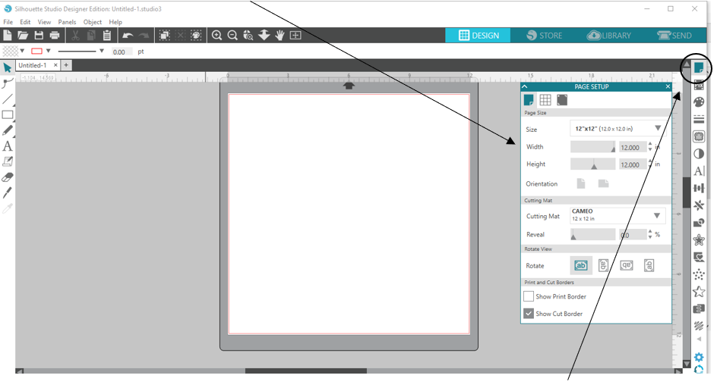Click the Height slider

[x=592, y=164]
